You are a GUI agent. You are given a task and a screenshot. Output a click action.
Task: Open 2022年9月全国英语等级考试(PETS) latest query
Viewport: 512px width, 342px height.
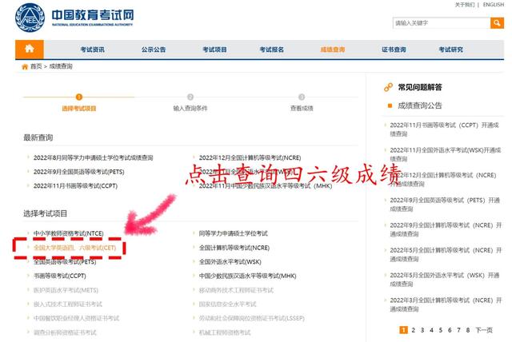coord(78,172)
